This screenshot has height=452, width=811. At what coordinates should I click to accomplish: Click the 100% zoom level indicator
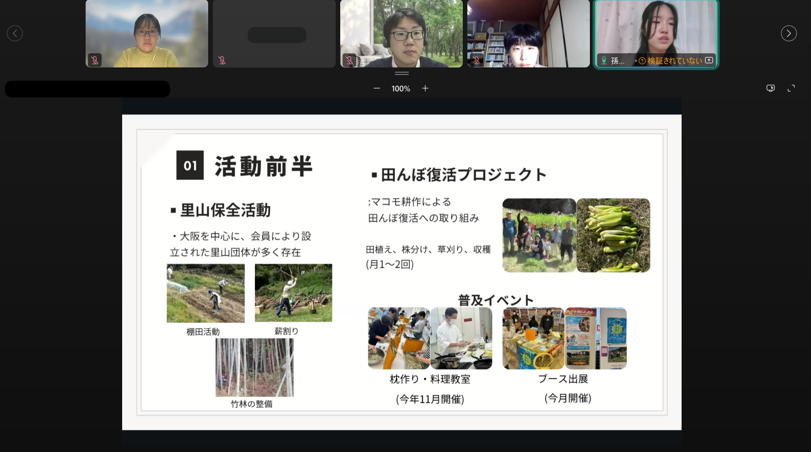[x=401, y=89]
